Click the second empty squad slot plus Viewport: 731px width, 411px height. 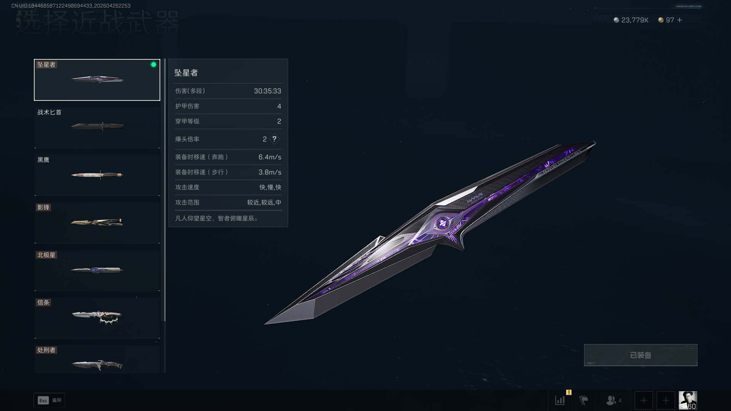[666, 400]
